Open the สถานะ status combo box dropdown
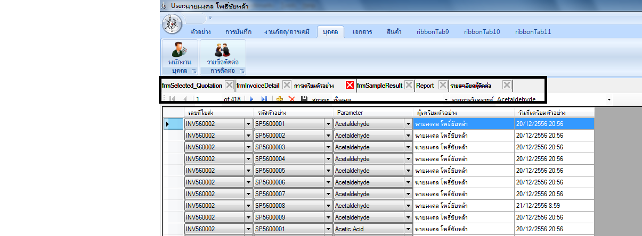This screenshot has height=236, width=642. point(446,99)
